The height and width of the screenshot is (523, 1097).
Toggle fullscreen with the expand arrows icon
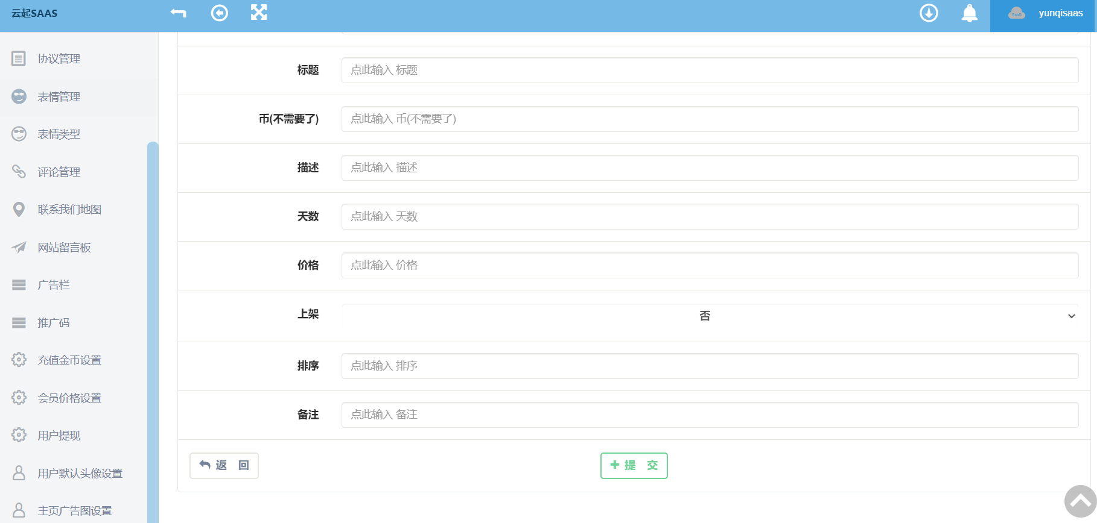(259, 13)
